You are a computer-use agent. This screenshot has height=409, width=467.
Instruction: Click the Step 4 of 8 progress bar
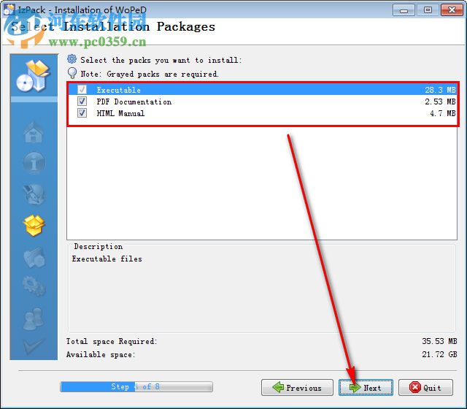[136, 386]
